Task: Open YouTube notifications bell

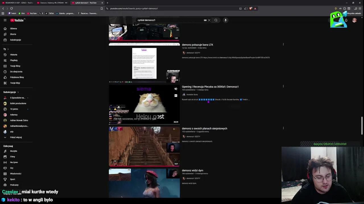Action: tap(346, 20)
